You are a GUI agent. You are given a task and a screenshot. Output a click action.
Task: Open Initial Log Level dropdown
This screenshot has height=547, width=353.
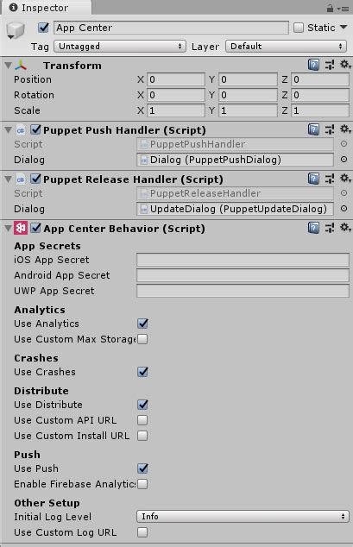pos(243,516)
